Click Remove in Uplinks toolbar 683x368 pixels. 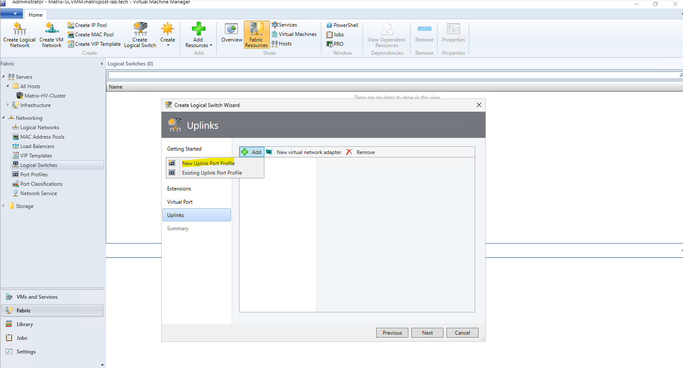tap(360, 152)
